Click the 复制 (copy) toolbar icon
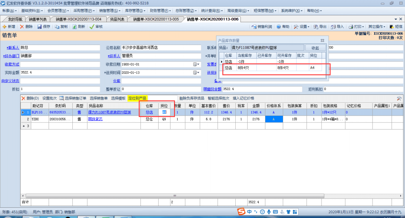405x218 pixels. (x=57, y=27)
